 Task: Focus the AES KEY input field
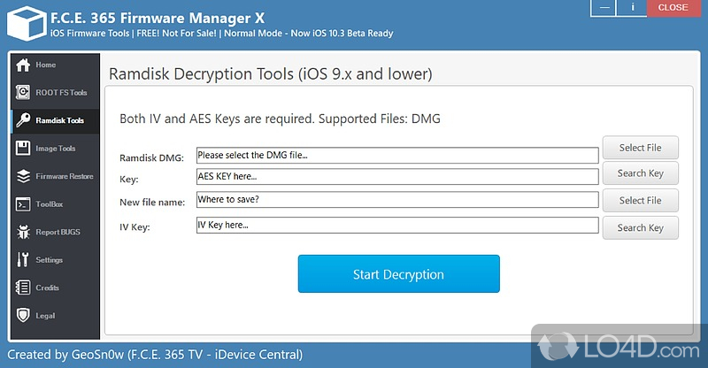[x=396, y=177]
